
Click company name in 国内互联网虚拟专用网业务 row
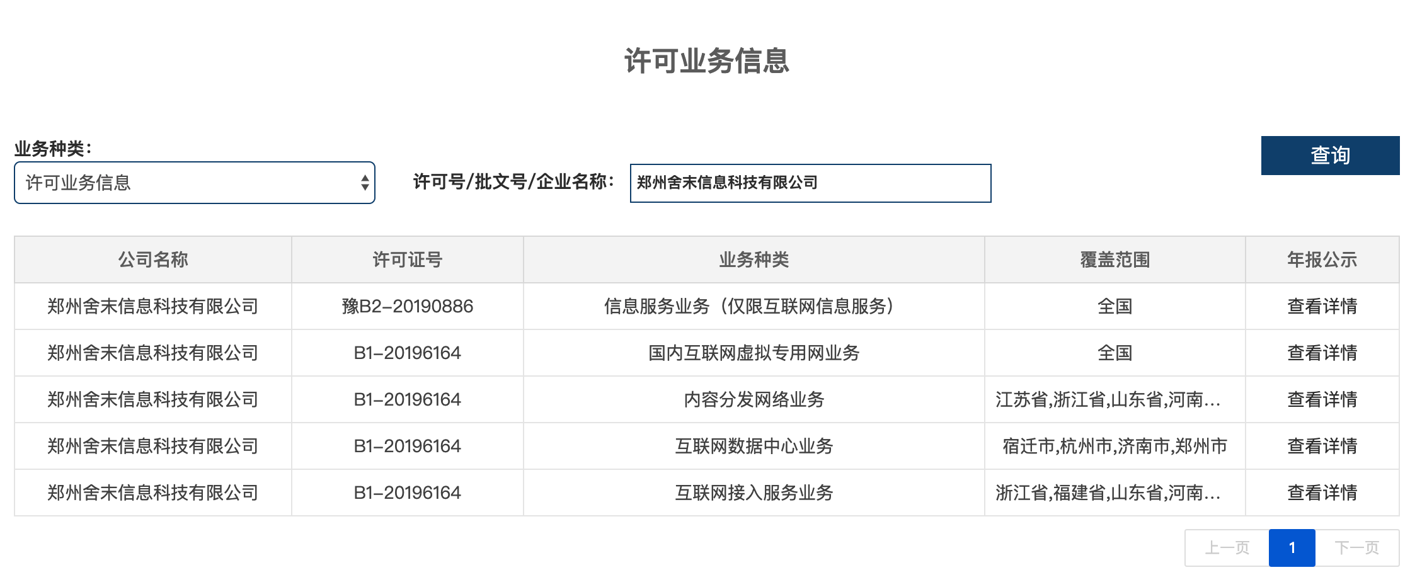pyautogui.click(x=153, y=353)
